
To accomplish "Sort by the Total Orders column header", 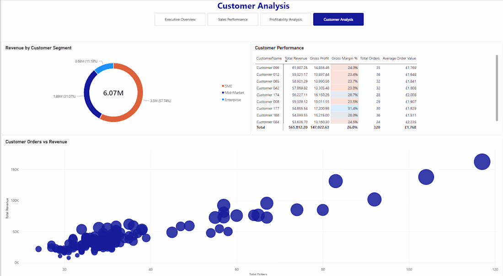I will tap(370, 58).
